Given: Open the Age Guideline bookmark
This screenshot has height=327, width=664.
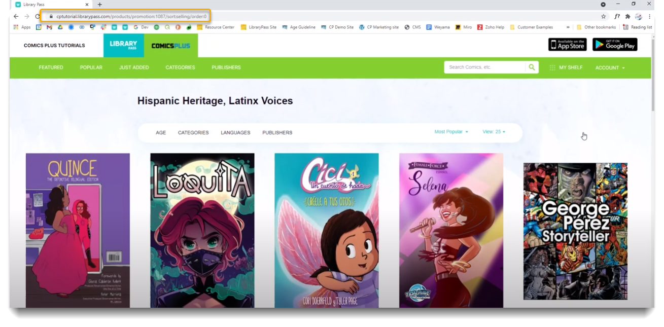Looking at the screenshot, I should [x=299, y=27].
